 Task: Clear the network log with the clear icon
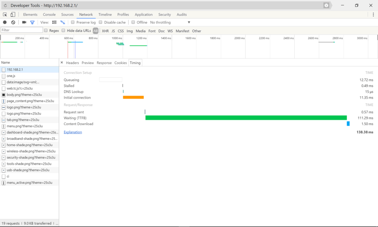[13, 23]
